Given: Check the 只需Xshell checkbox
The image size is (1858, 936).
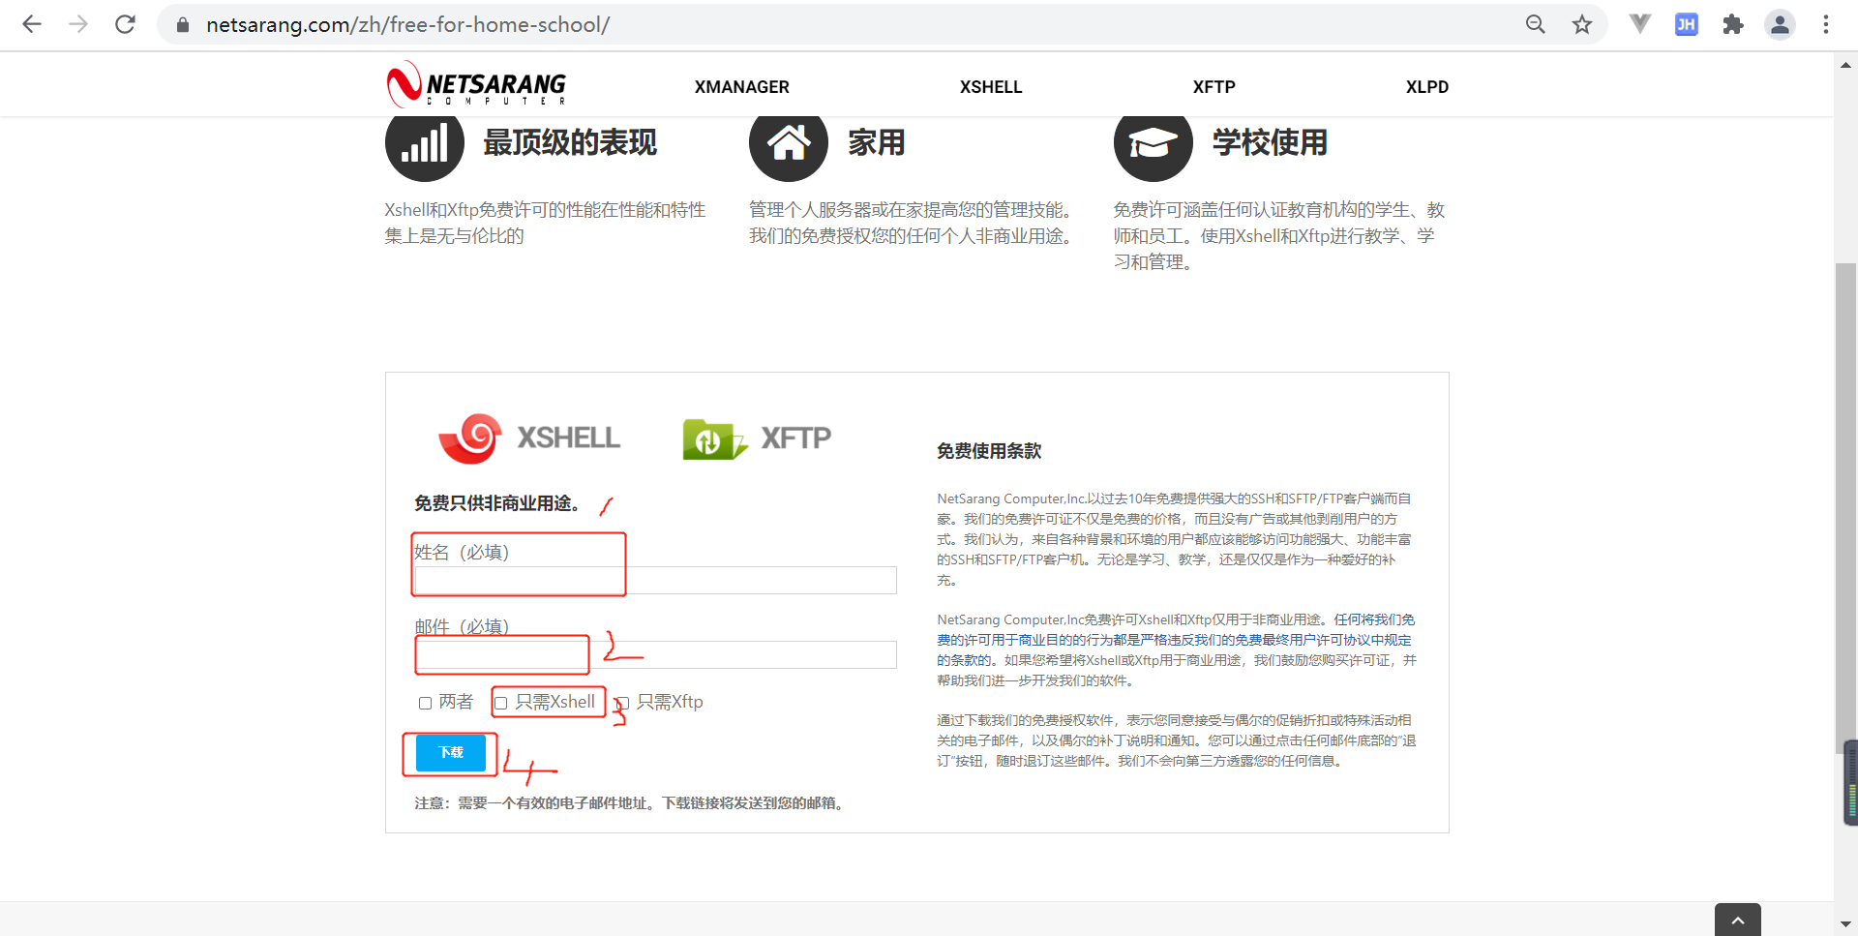Looking at the screenshot, I should (x=501, y=703).
